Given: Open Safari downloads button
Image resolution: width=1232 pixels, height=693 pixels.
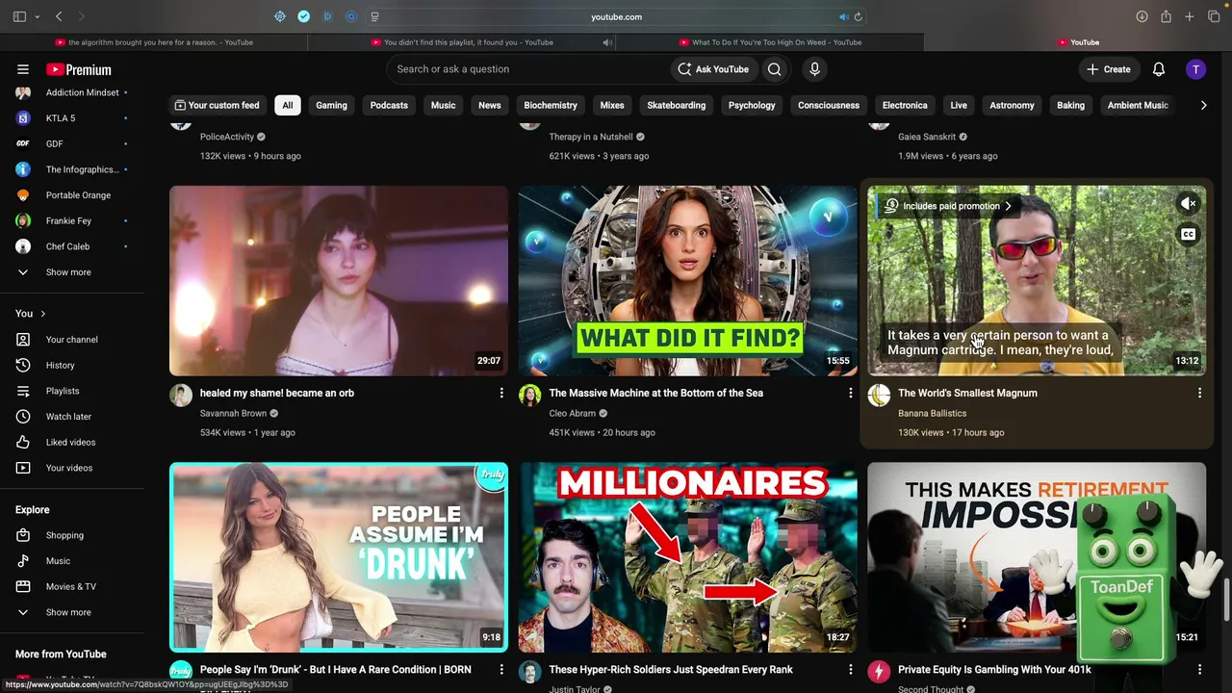Looking at the screenshot, I should pos(1142,16).
